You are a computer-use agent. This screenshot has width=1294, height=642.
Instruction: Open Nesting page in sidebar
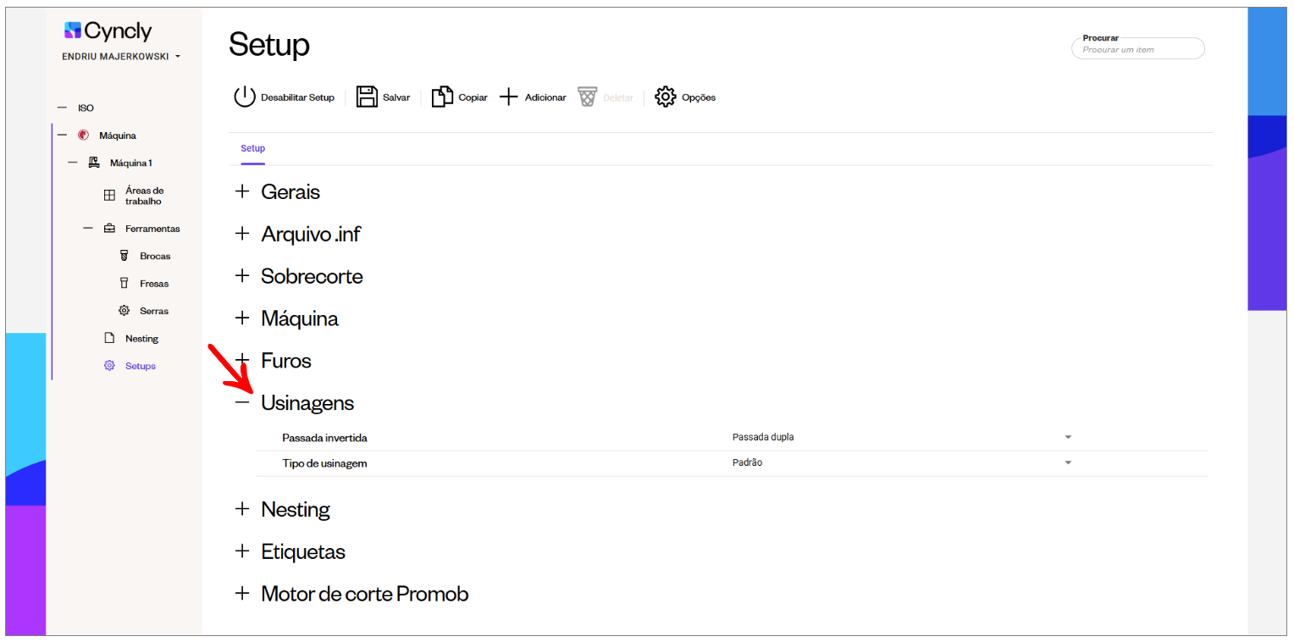coord(141,339)
